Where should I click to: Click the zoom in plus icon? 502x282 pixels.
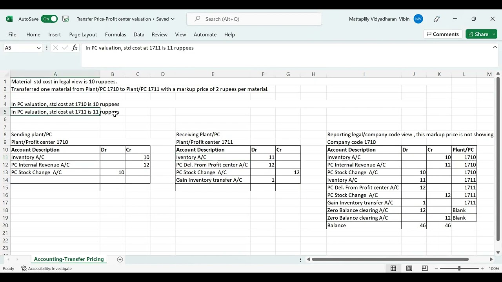coord(482,268)
